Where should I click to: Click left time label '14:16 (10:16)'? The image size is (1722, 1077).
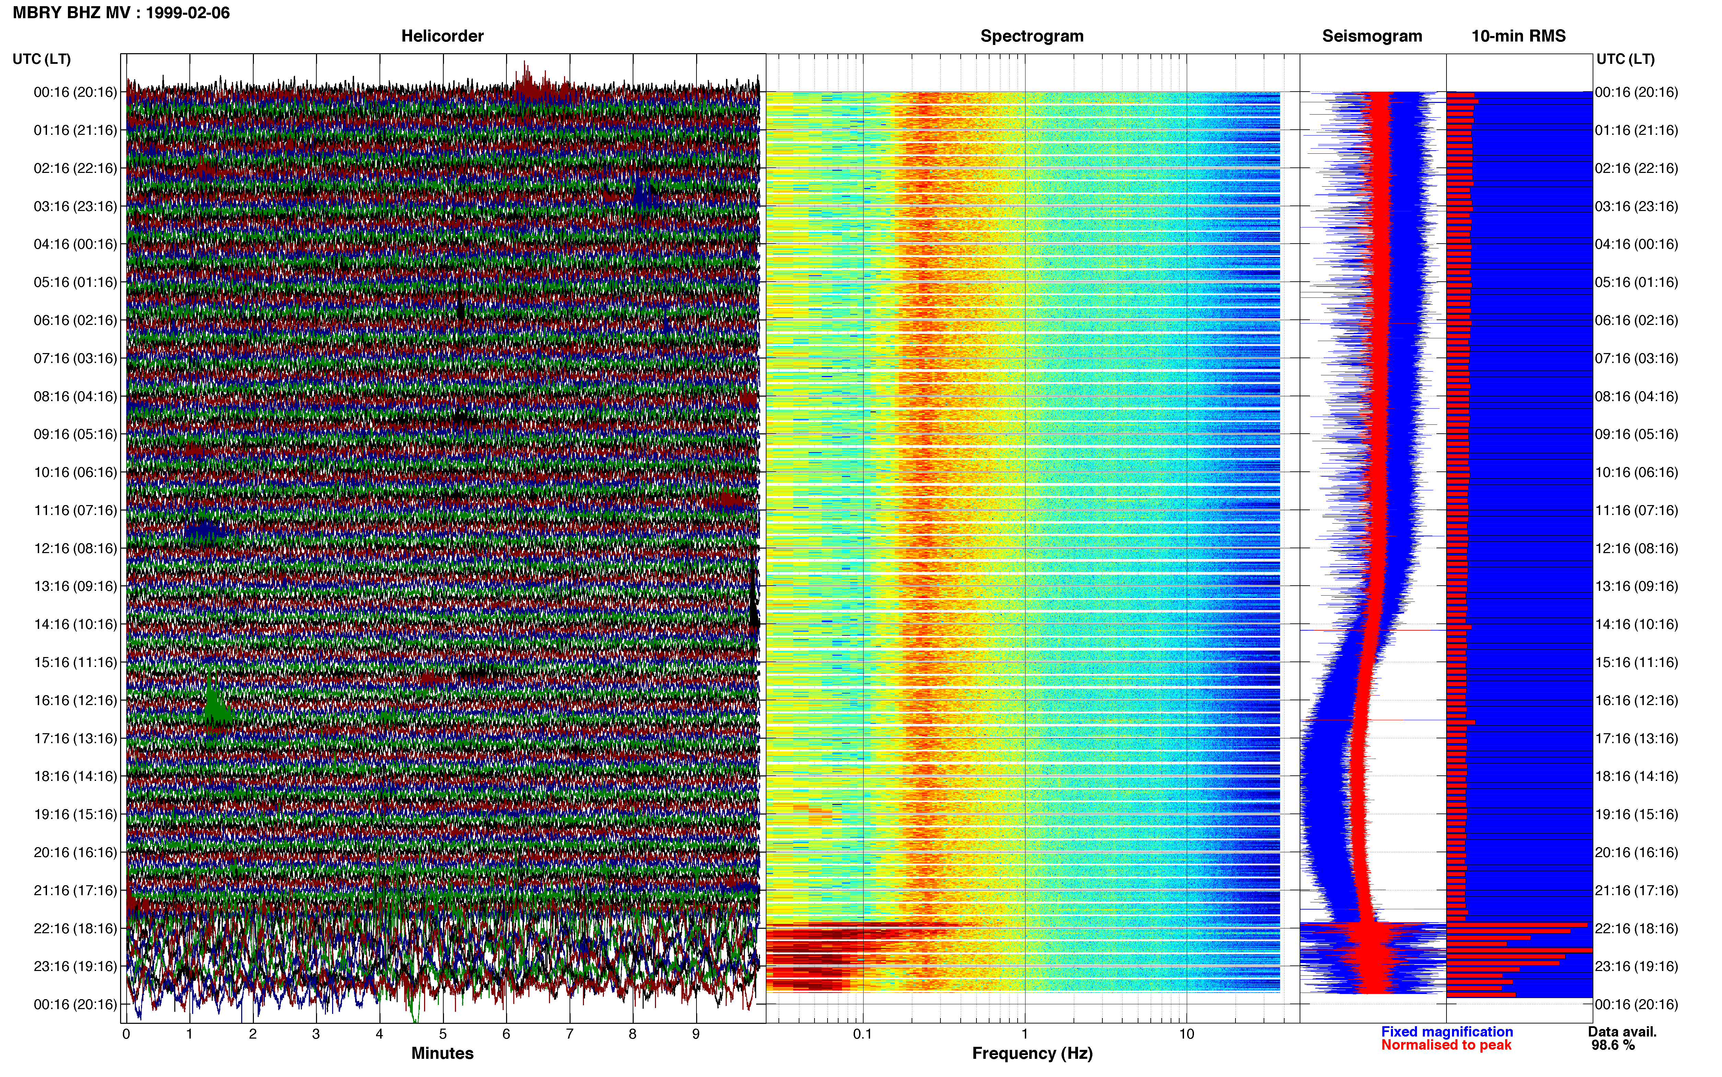click(x=75, y=625)
